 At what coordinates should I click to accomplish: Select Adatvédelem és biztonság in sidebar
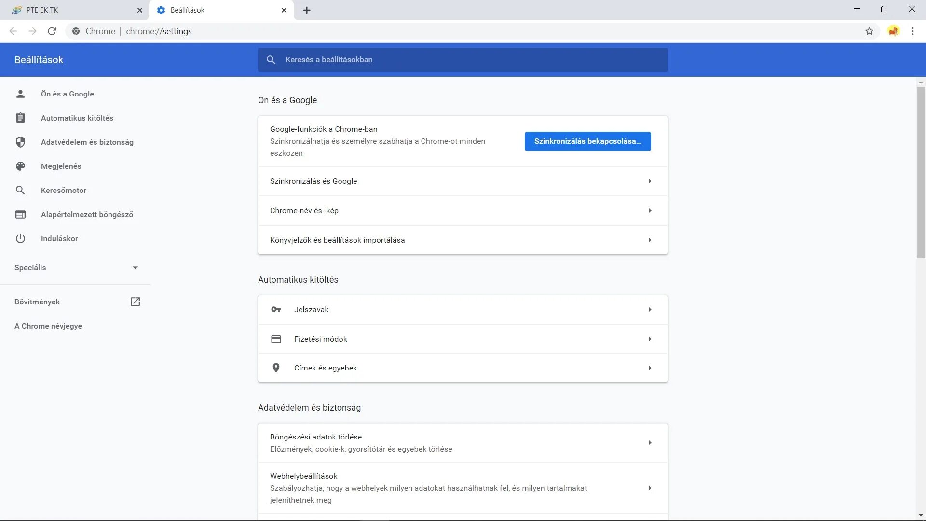click(x=87, y=142)
